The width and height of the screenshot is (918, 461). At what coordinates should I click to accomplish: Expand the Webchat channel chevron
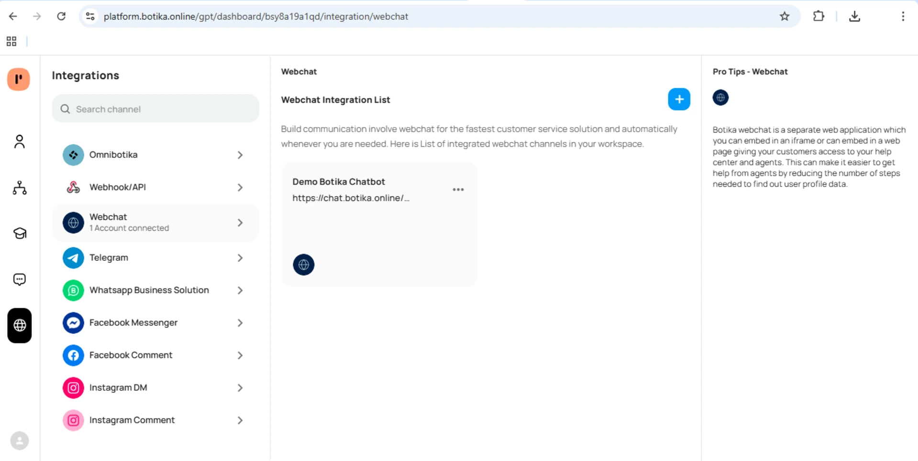(x=240, y=222)
